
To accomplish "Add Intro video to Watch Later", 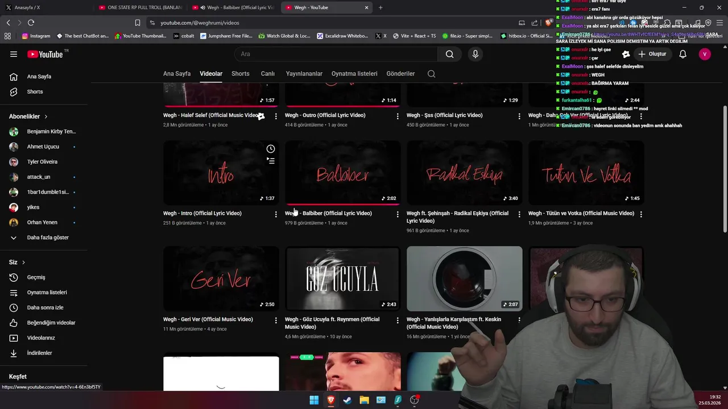I will [x=271, y=149].
